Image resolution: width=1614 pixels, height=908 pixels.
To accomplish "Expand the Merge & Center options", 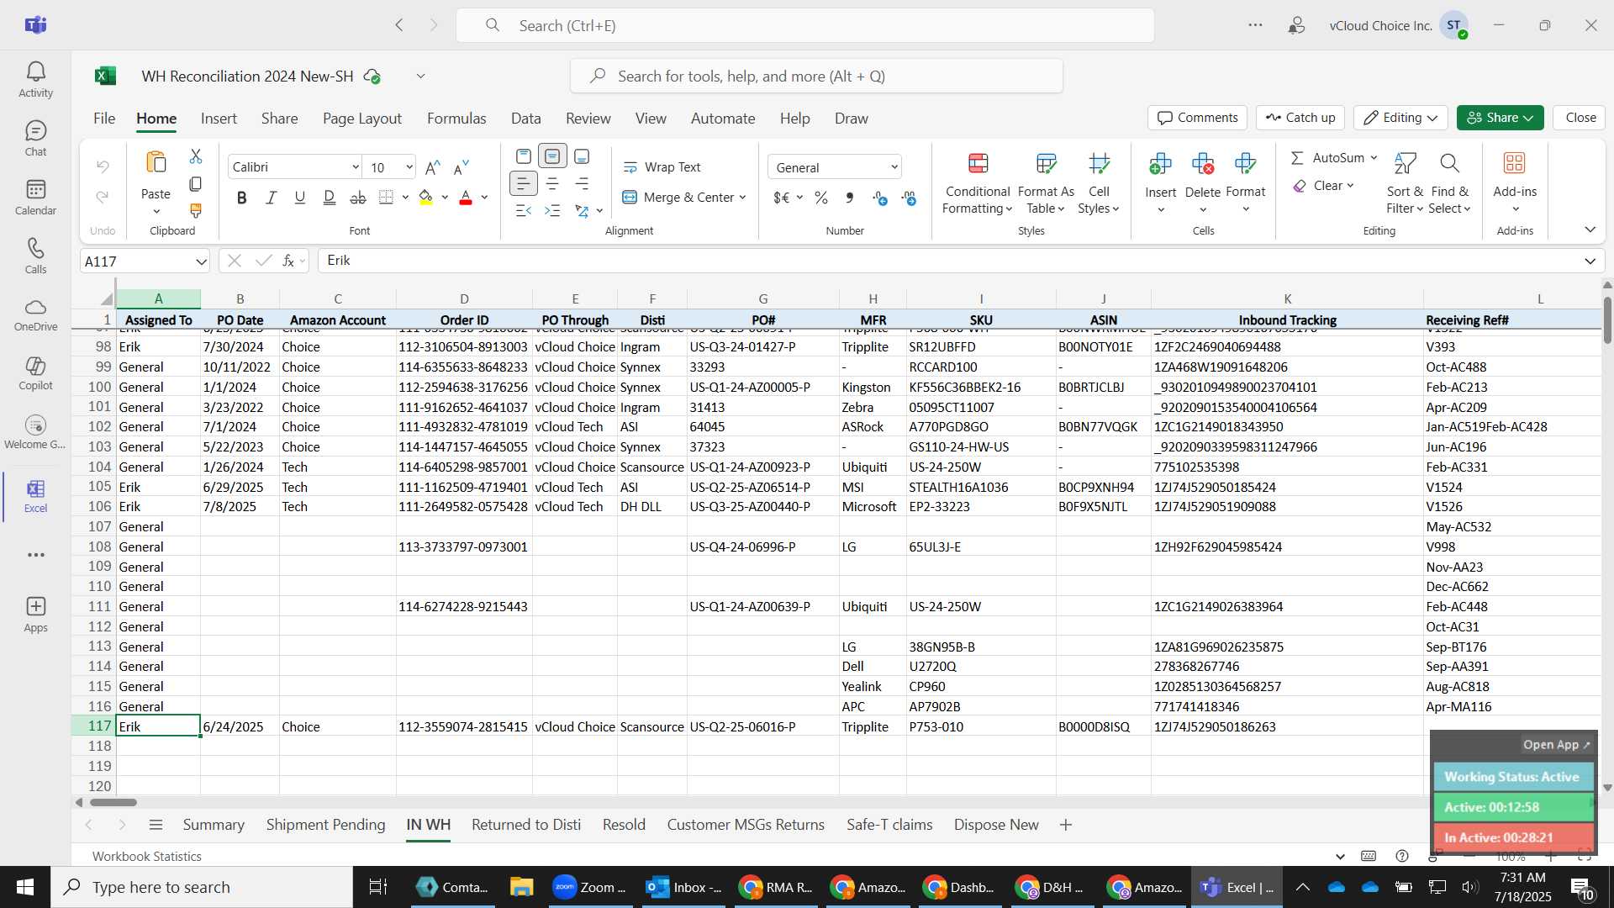I will [x=742, y=198].
